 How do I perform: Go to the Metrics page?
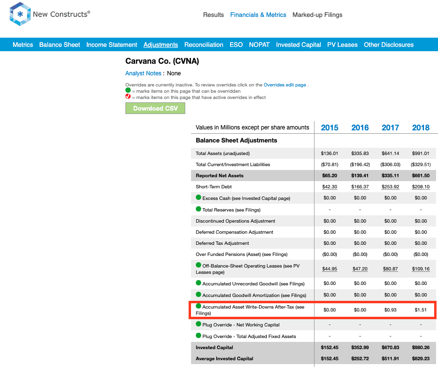tap(23, 45)
